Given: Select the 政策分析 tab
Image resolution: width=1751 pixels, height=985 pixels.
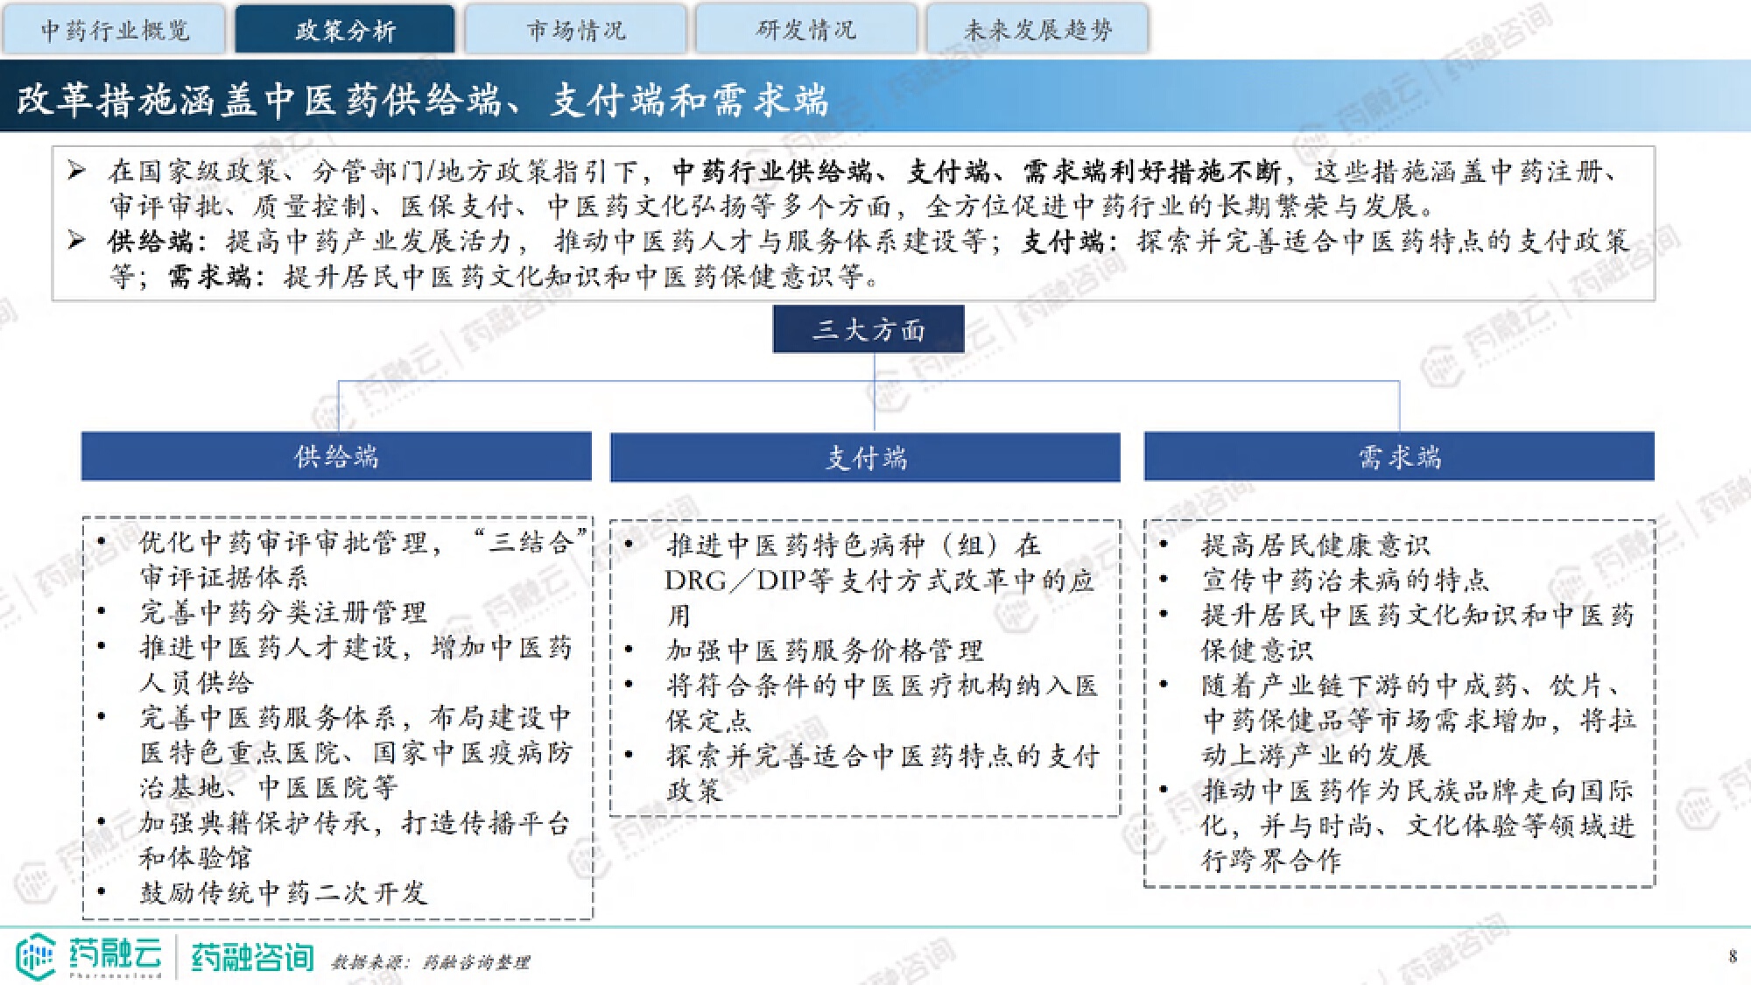Looking at the screenshot, I should [x=345, y=31].
